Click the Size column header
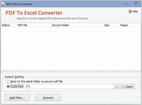This screenshot has height=105, width=142. tap(107, 25)
